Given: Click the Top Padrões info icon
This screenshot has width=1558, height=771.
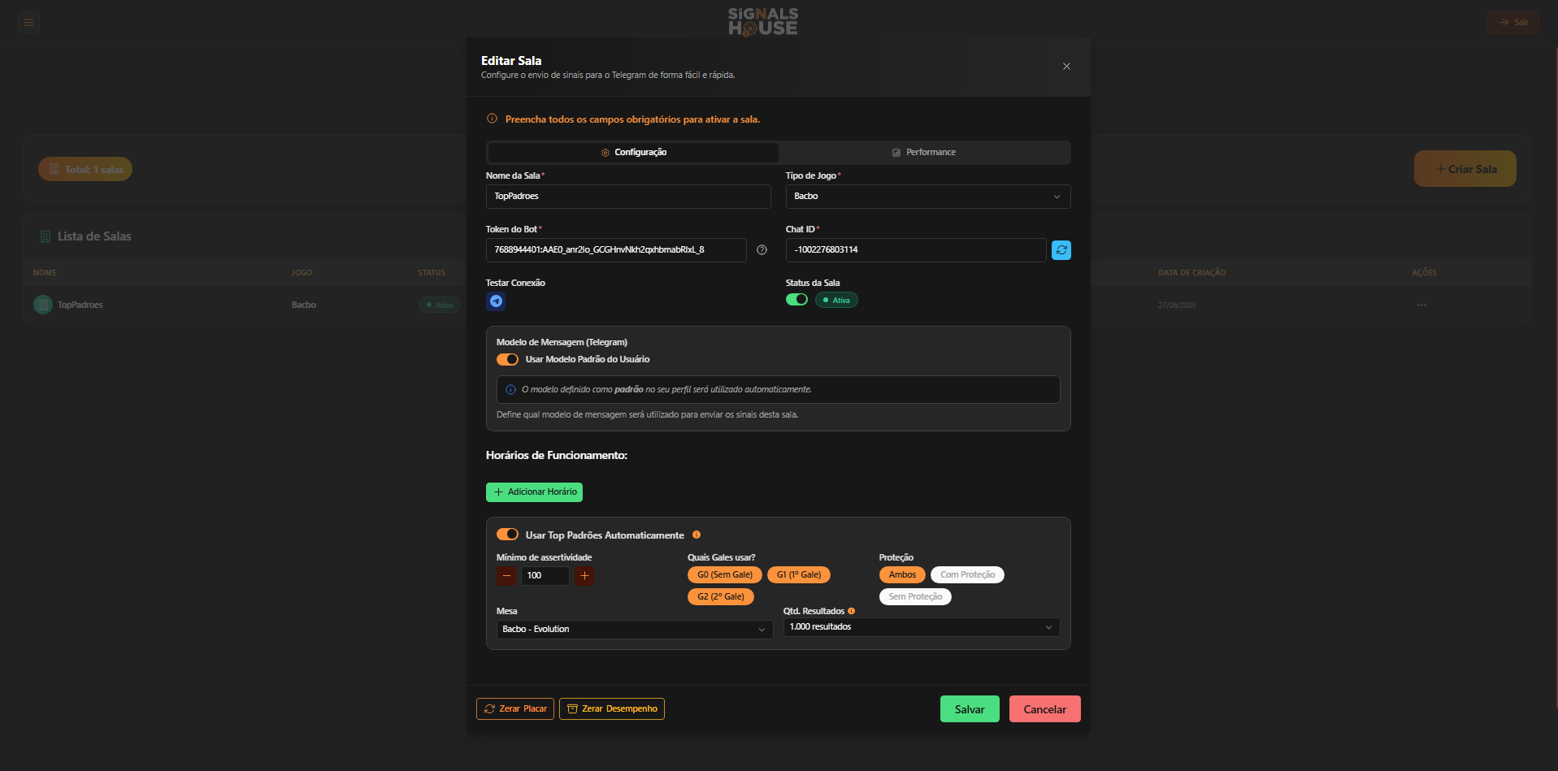Looking at the screenshot, I should tap(697, 535).
